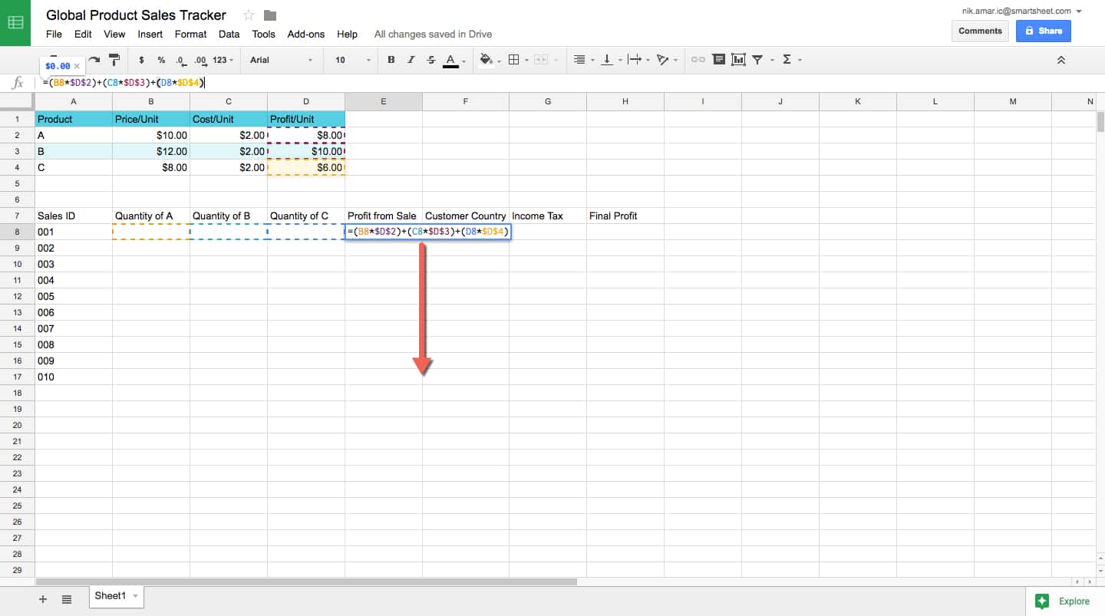Image resolution: width=1105 pixels, height=616 pixels.
Task: Toggle italic formatting
Action: 411,60
